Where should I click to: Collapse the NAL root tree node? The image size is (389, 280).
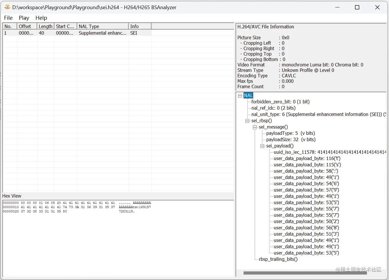point(240,96)
